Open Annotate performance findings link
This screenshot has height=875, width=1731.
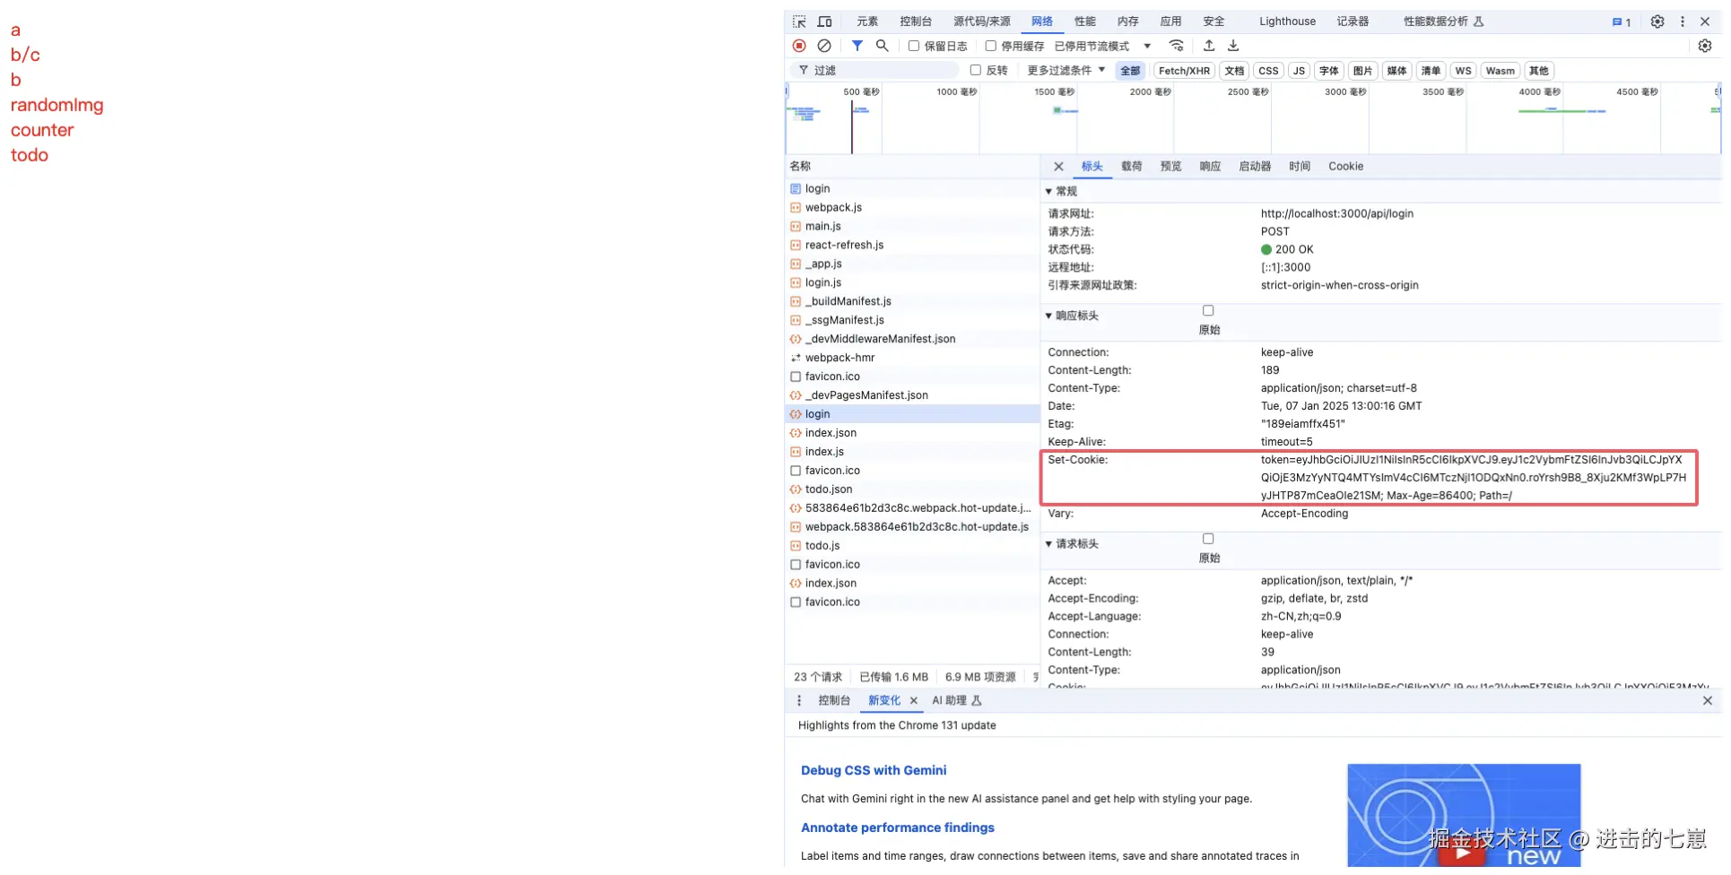pos(898,828)
